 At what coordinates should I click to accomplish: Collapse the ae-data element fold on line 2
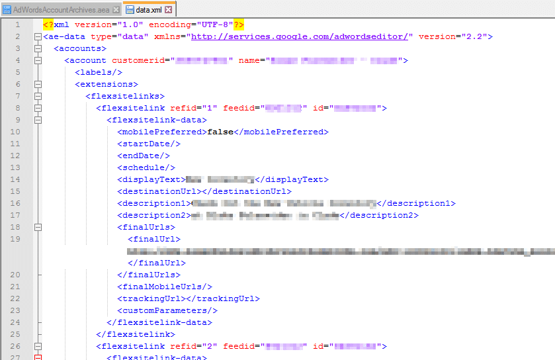click(38, 37)
